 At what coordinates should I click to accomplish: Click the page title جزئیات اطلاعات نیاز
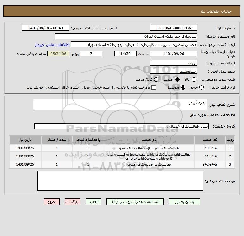pyautogui.click(x=216, y=11)
